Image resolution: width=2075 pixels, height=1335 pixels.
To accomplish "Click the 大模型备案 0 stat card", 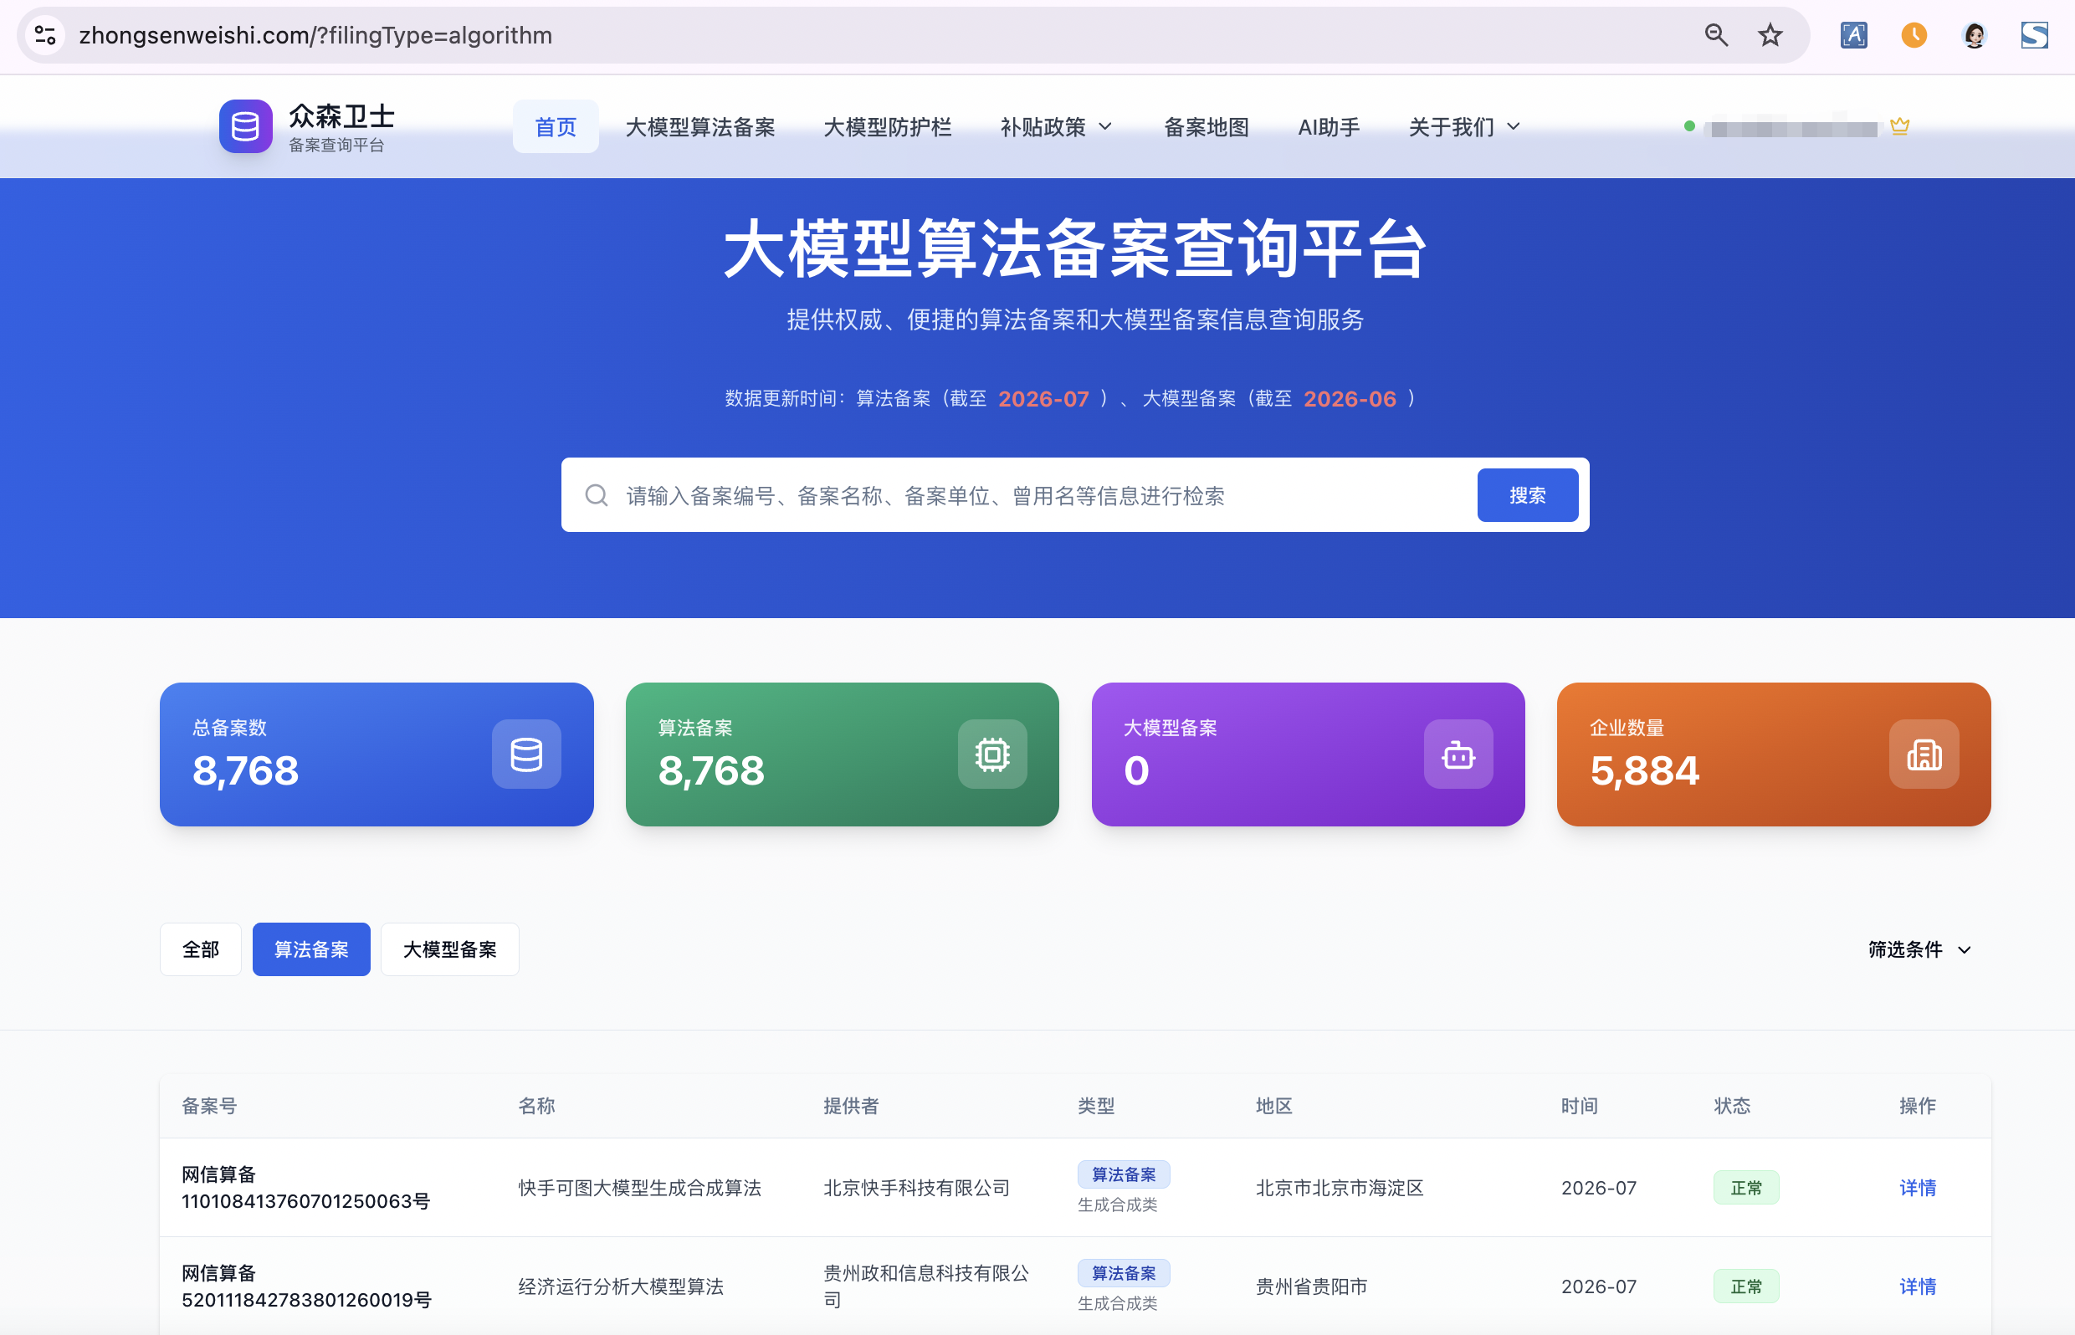I will [x=1308, y=754].
